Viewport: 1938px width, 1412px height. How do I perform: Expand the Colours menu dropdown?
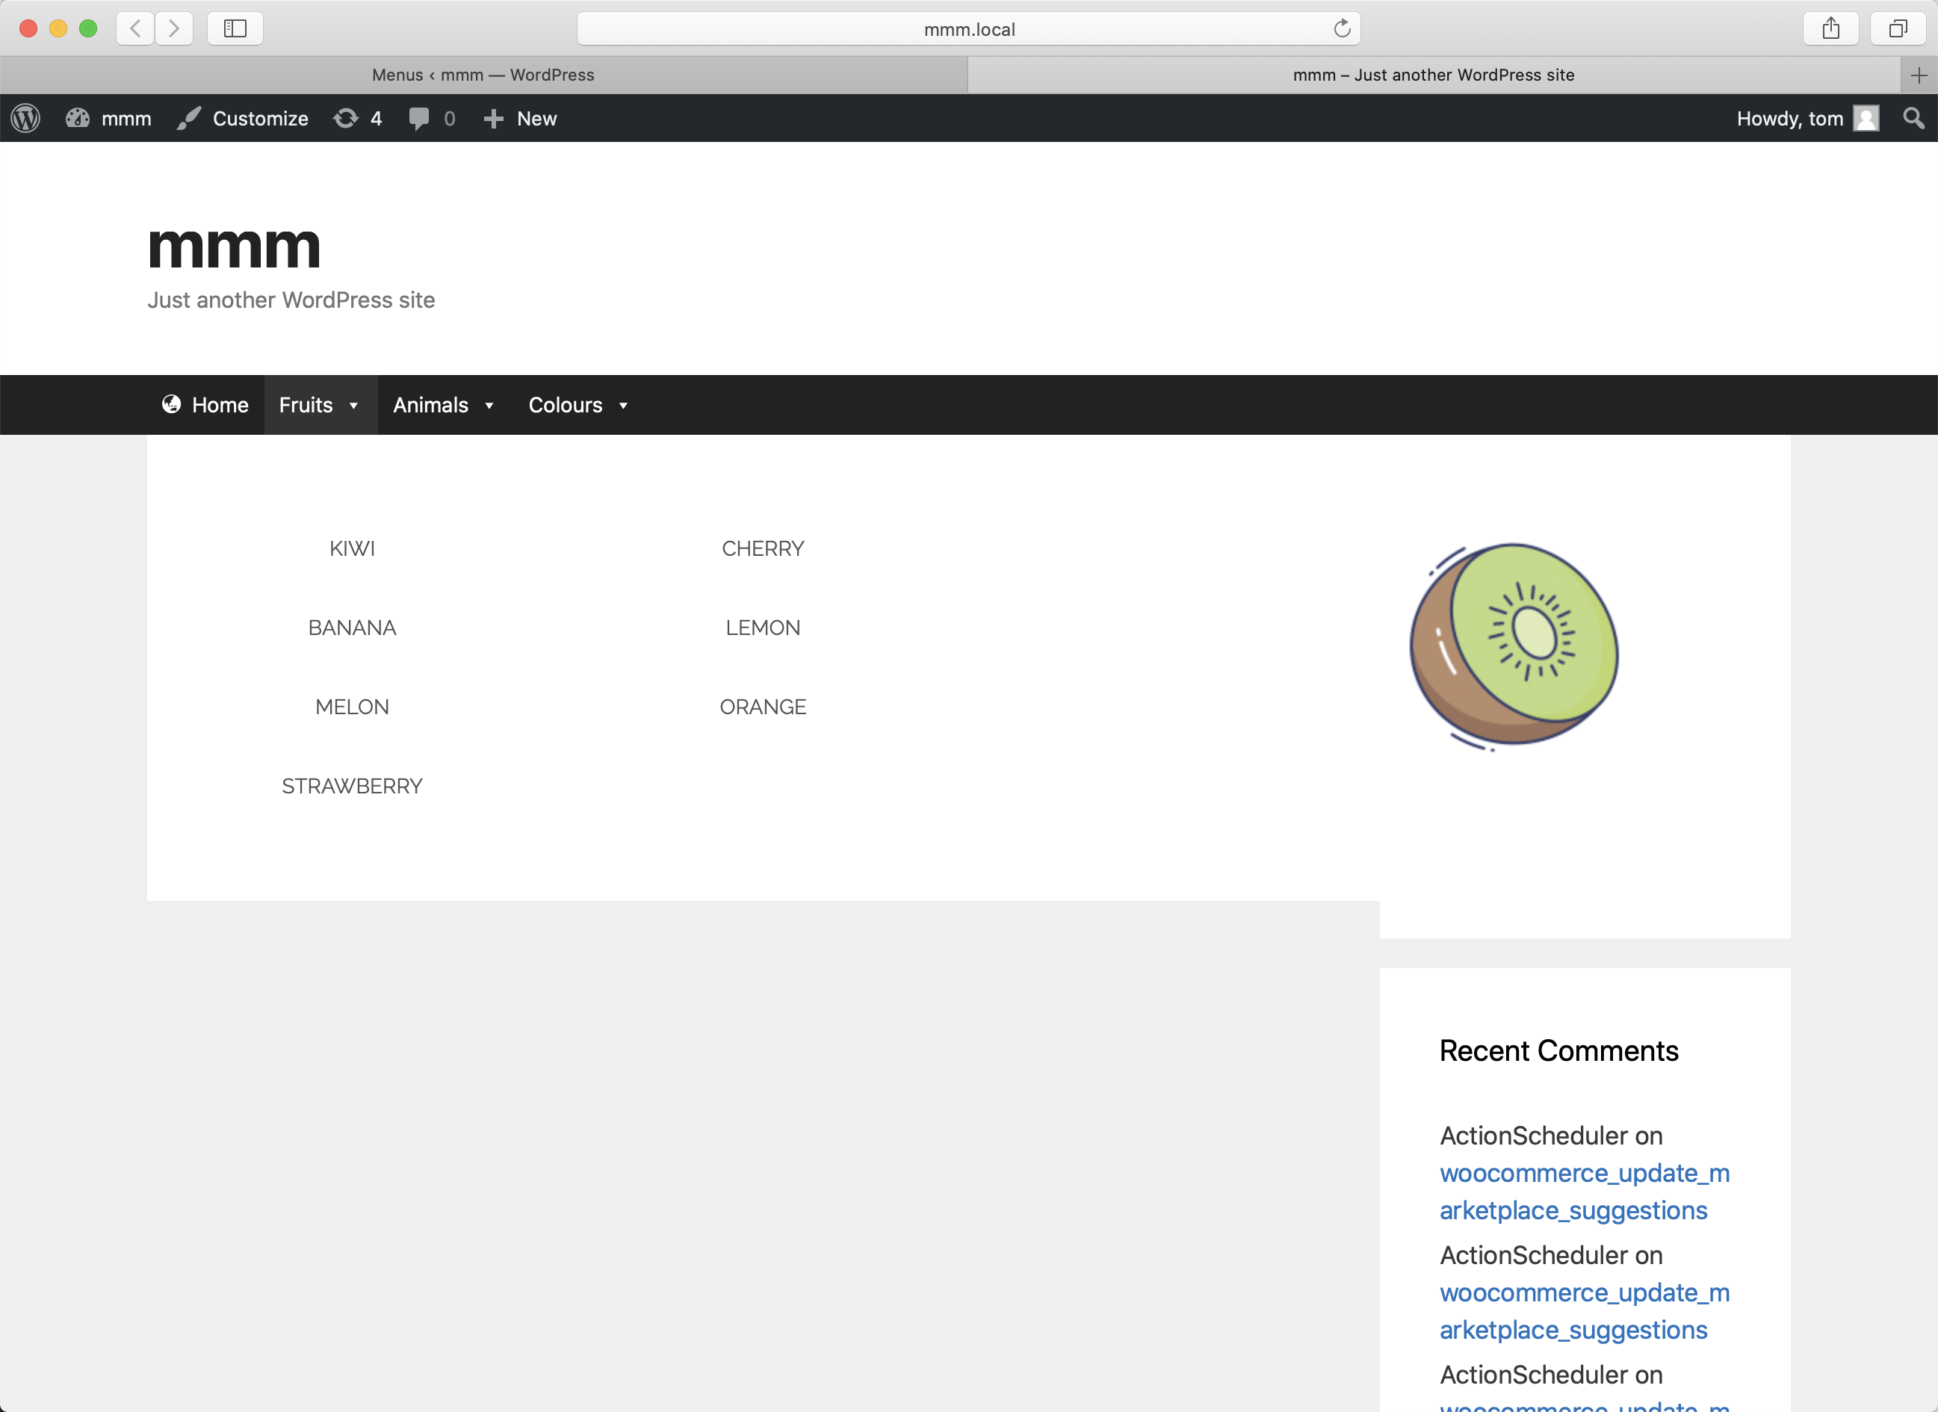pos(578,405)
